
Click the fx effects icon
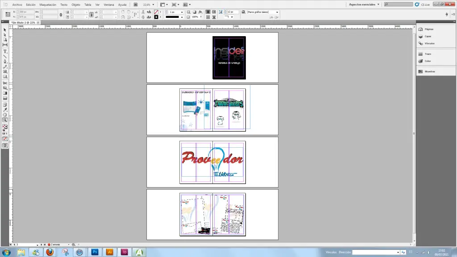[200, 12]
